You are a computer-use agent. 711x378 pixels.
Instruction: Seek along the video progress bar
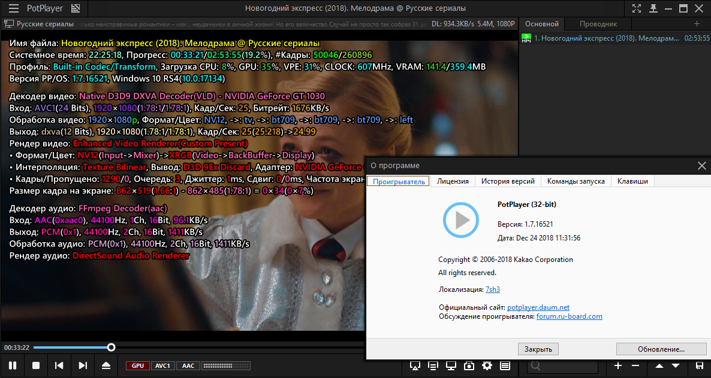[198, 347]
